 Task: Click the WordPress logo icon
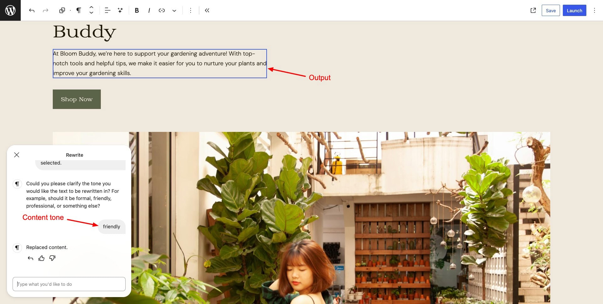tap(10, 10)
